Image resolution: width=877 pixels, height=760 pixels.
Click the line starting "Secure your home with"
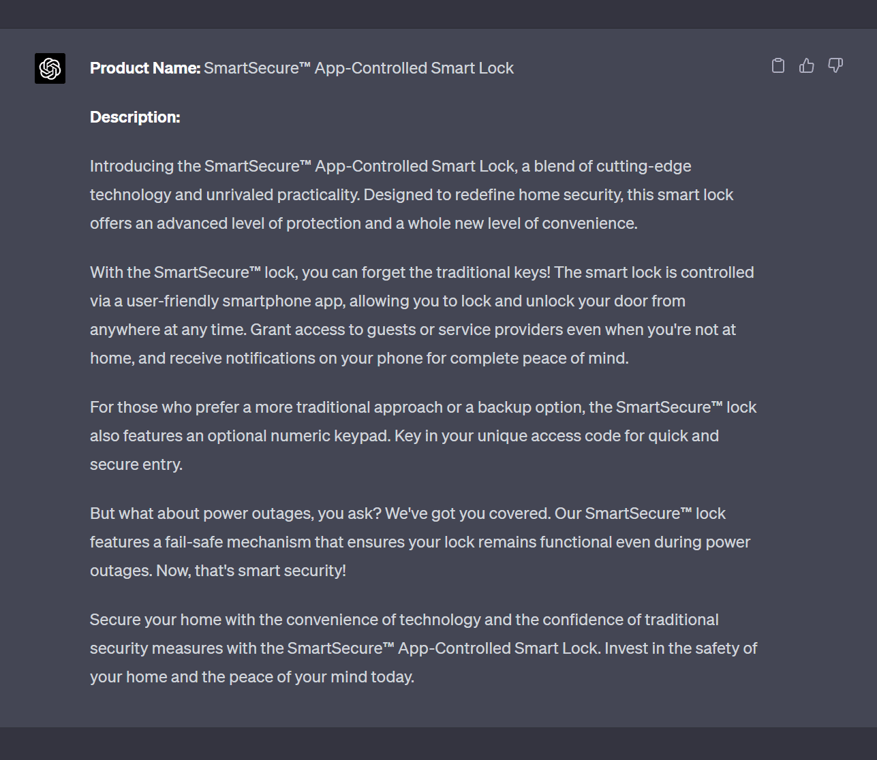pyautogui.click(x=404, y=620)
